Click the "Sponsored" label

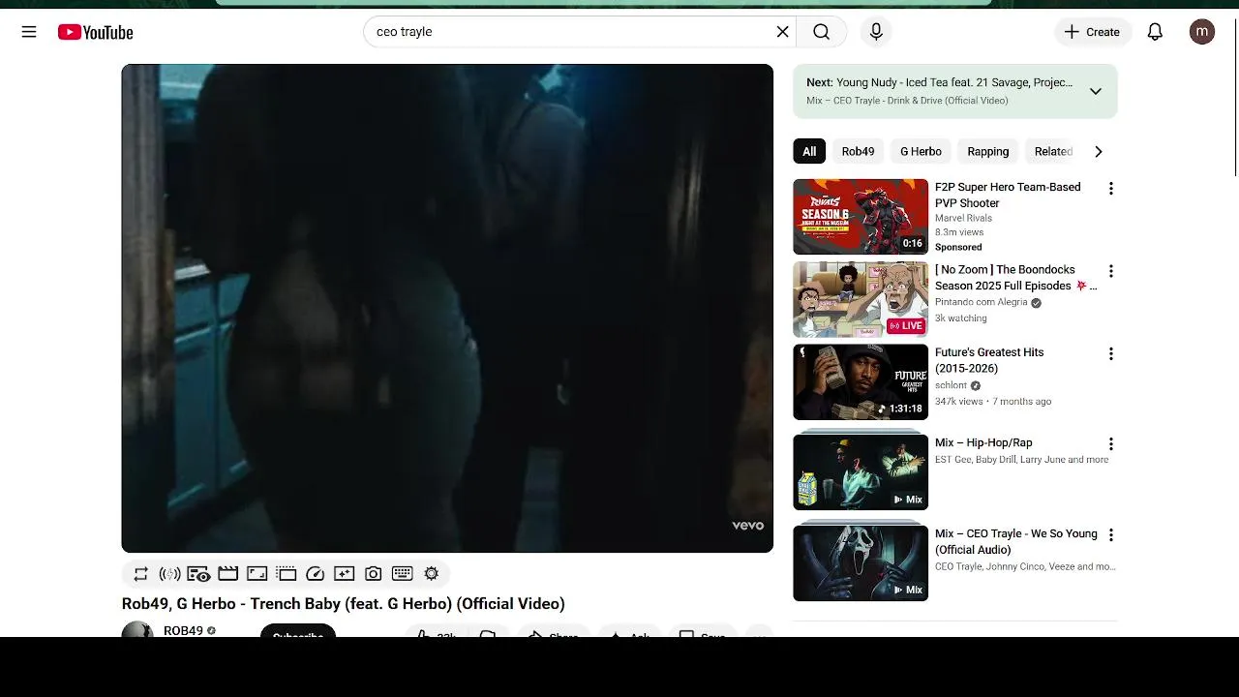pos(958,247)
